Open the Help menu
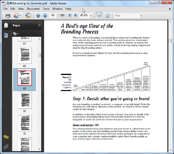The width and height of the screenshot is (174, 154). click(68, 9)
